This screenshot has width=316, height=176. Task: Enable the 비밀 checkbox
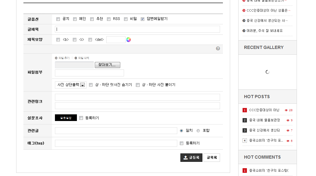pyautogui.click(x=126, y=19)
